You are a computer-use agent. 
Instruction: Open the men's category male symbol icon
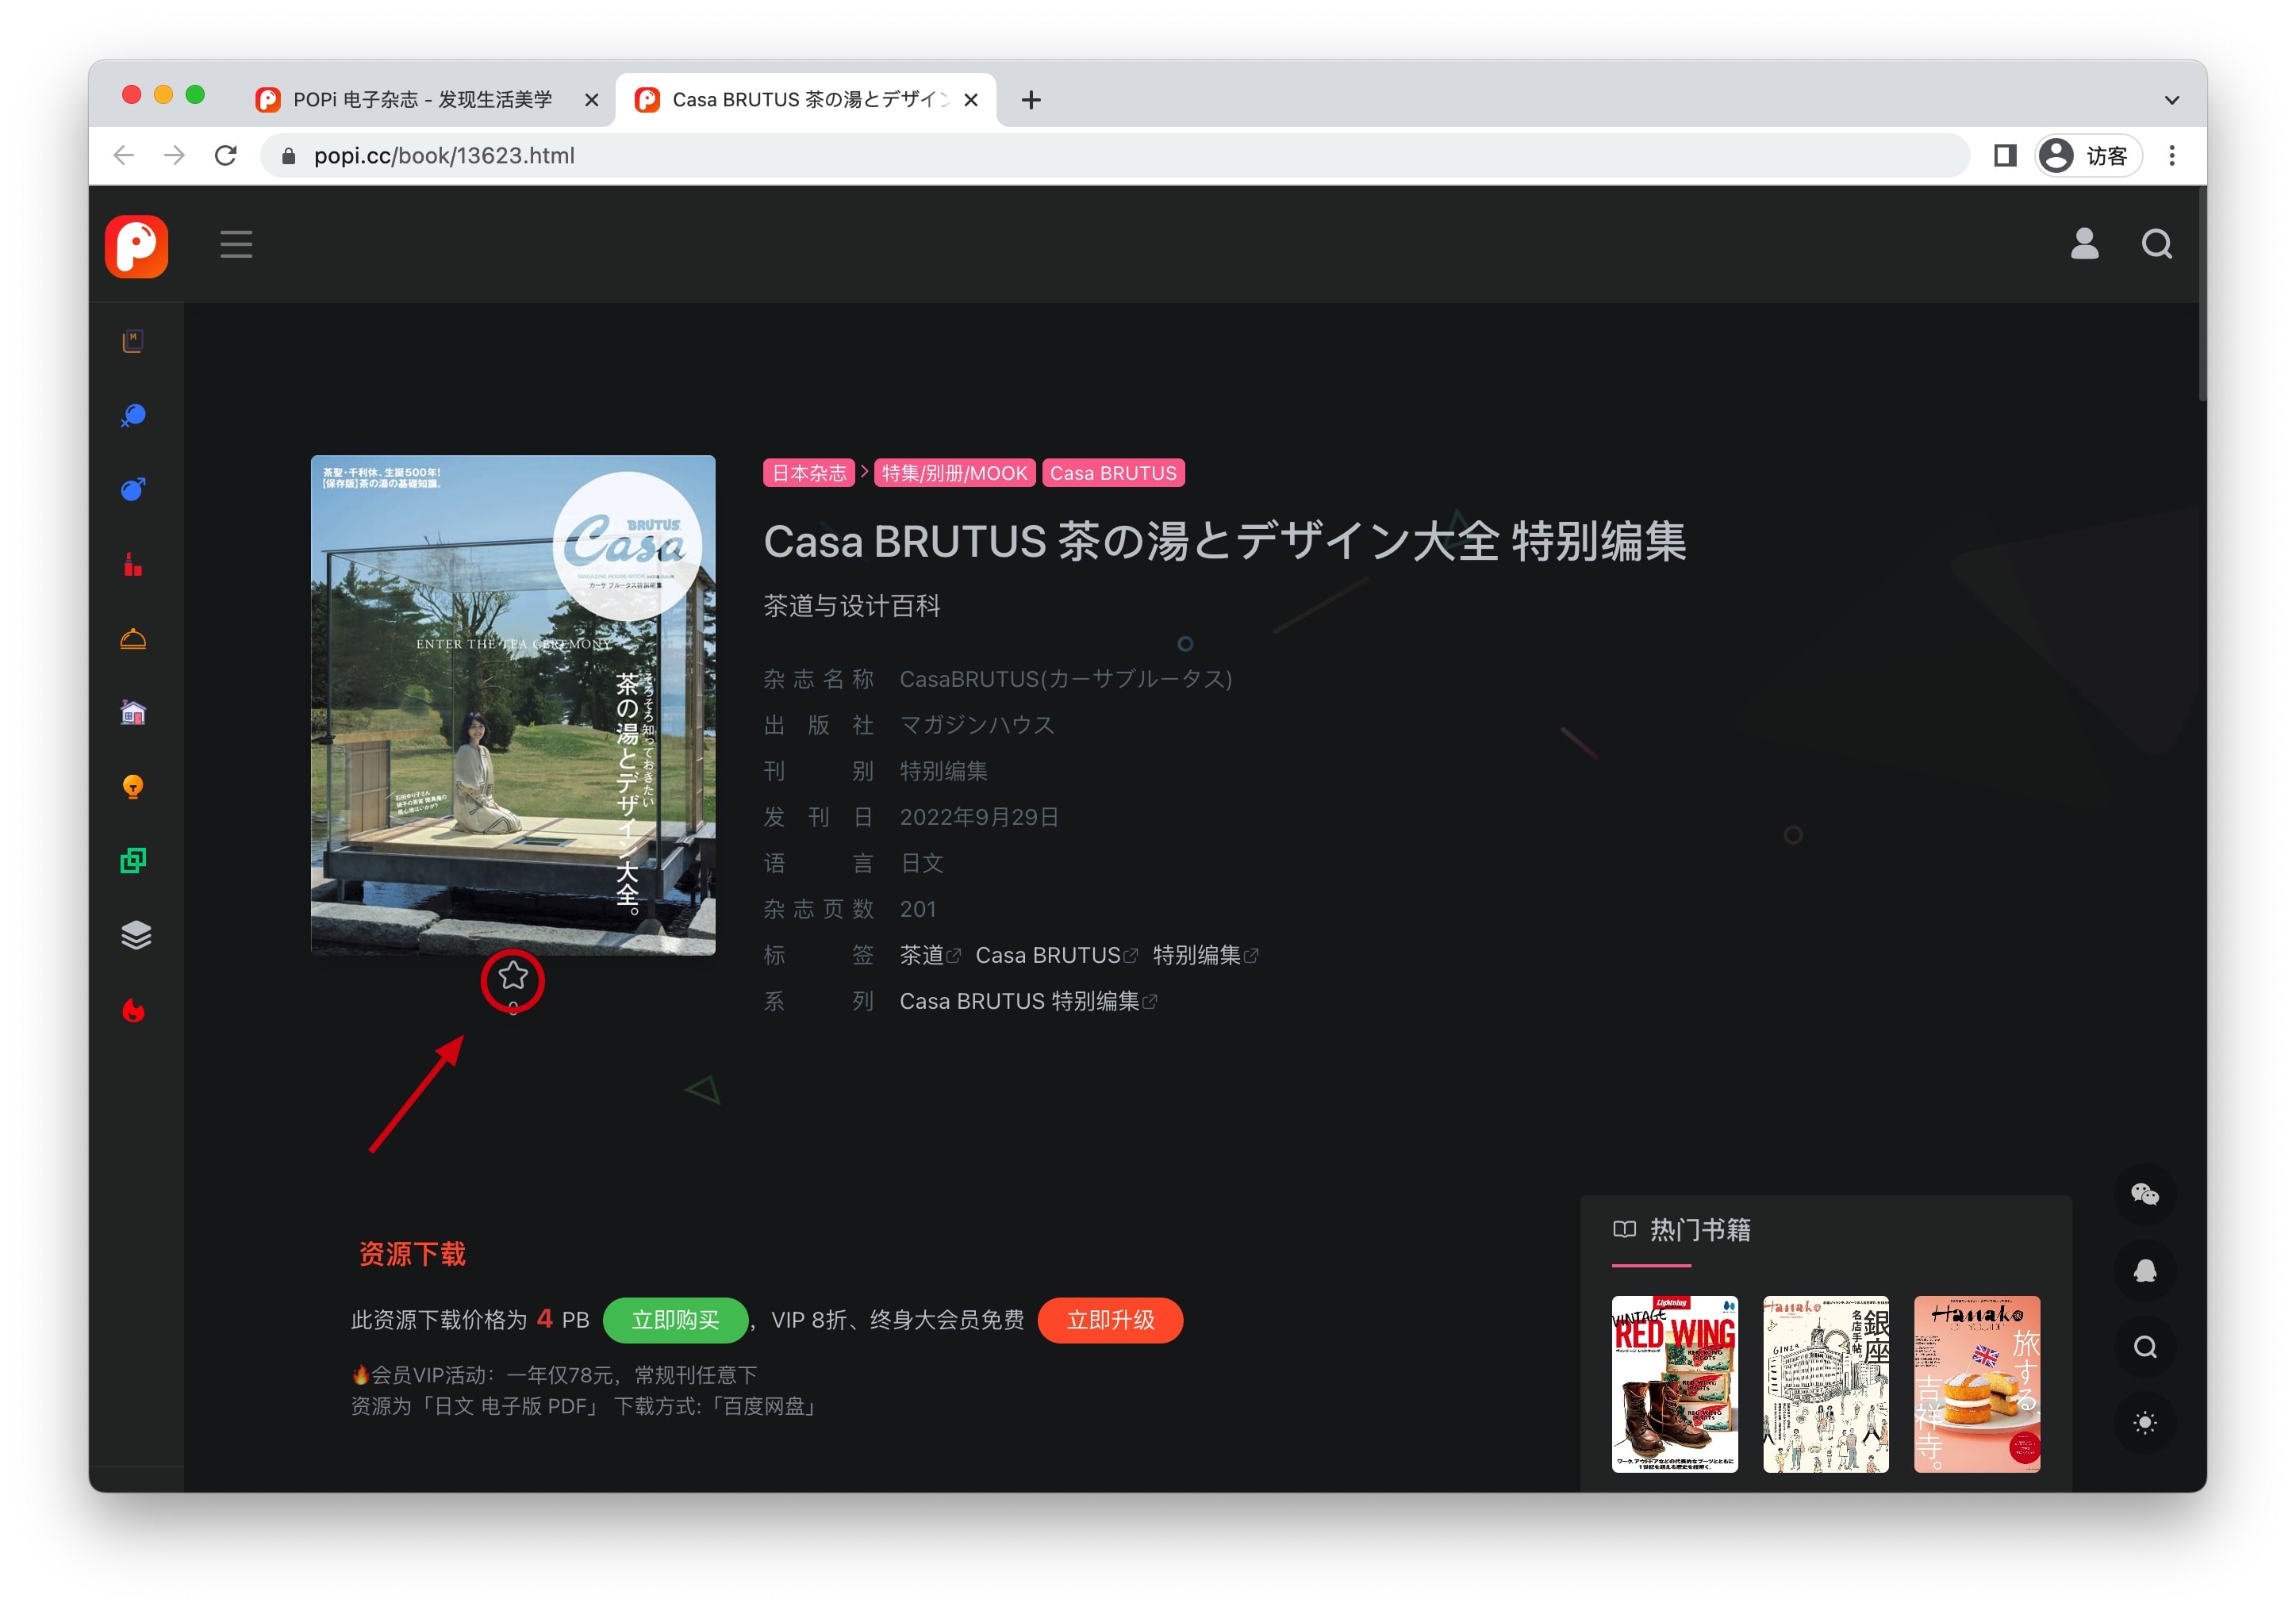tap(133, 489)
